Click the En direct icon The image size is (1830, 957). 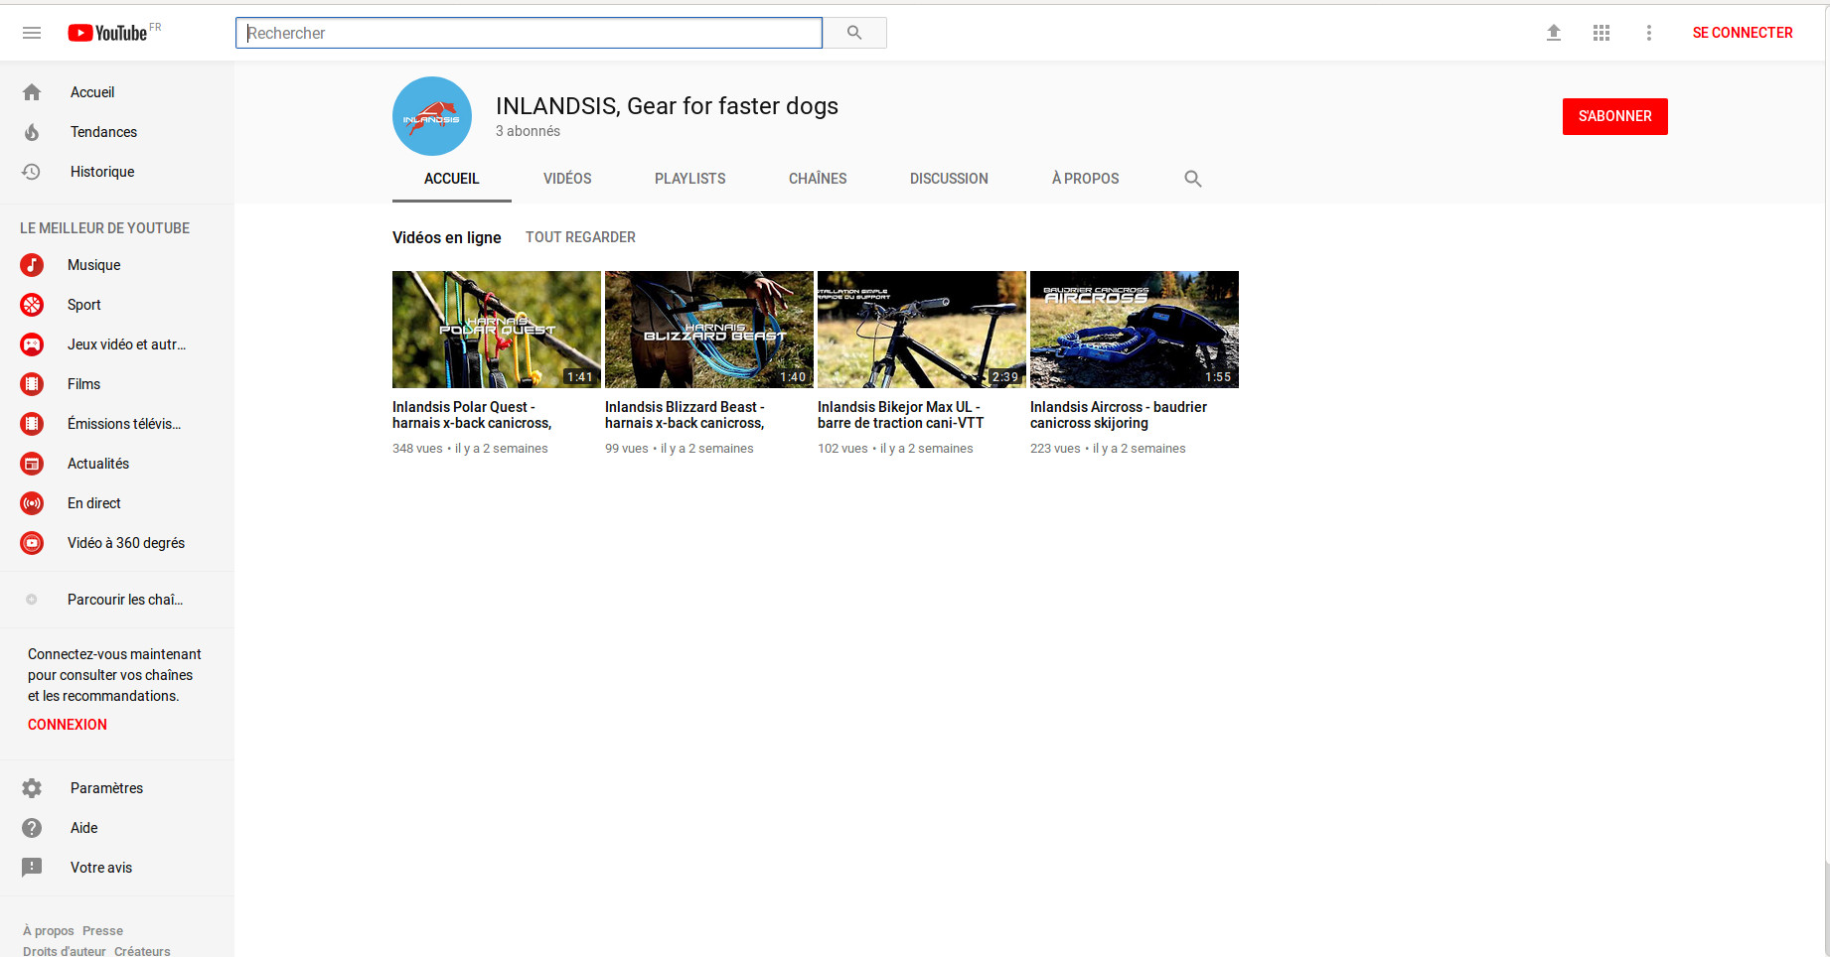[32, 503]
